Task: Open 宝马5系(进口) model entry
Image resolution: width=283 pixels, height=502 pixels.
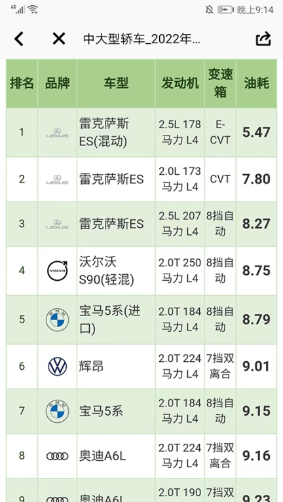Action: point(109,319)
